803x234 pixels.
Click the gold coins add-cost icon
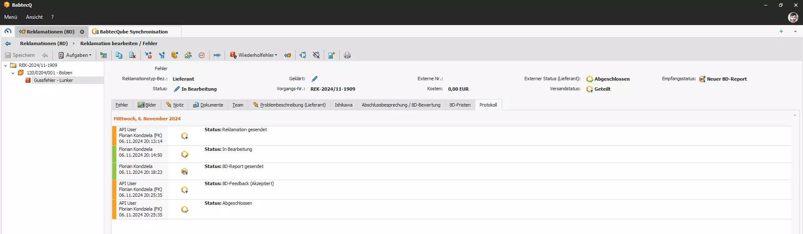pos(175,55)
